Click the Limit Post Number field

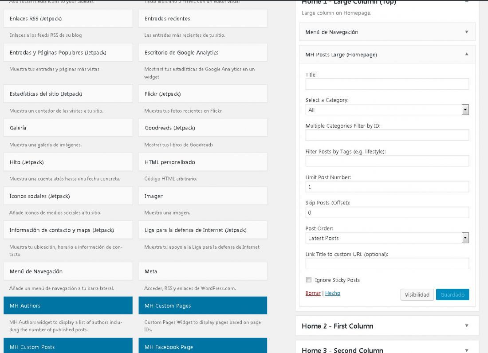(387, 187)
